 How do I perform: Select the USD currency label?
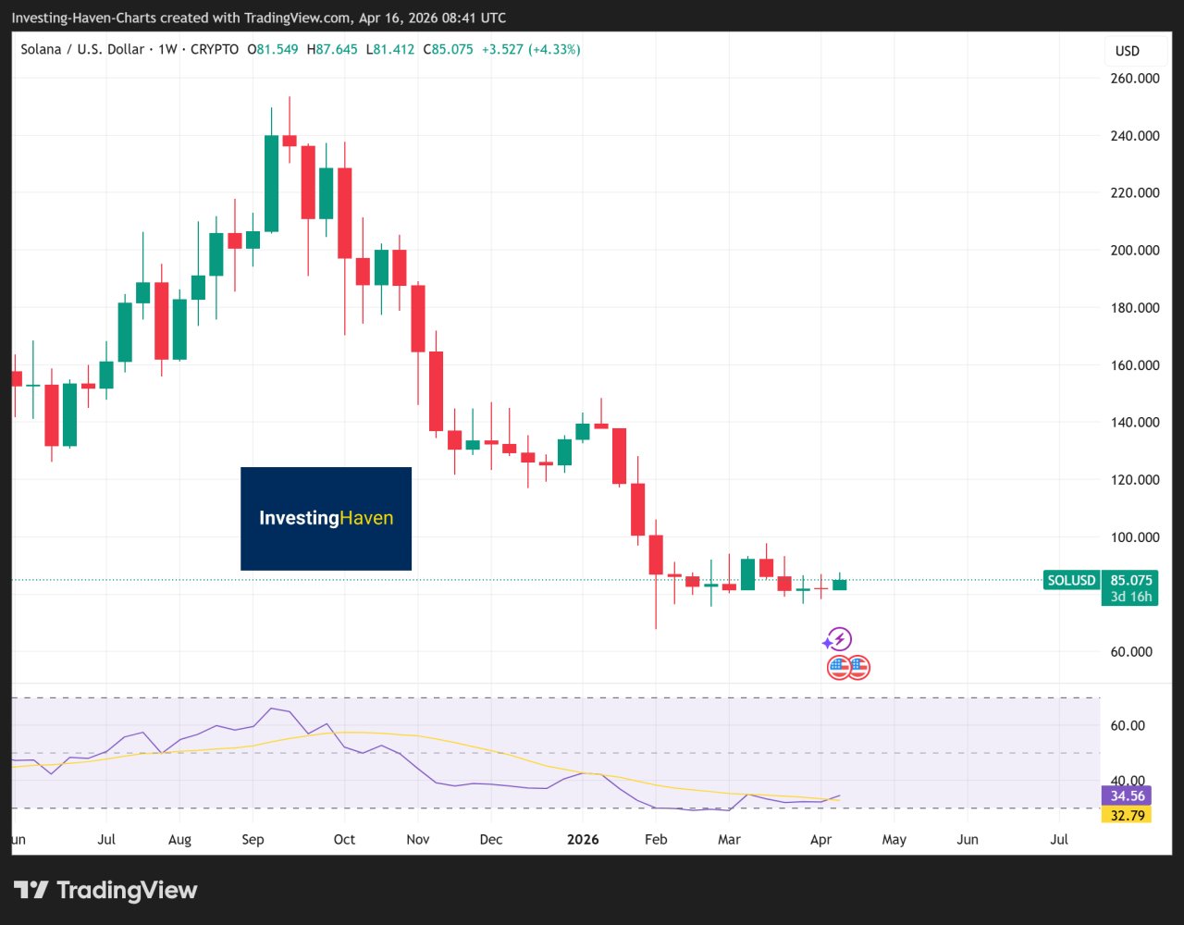point(1127,51)
